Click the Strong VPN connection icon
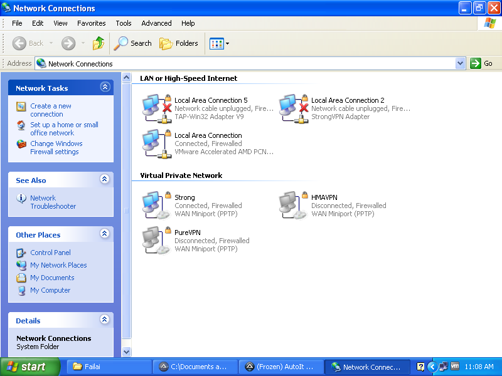The height and width of the screenshot is (376, 502). tap(156, 205)
